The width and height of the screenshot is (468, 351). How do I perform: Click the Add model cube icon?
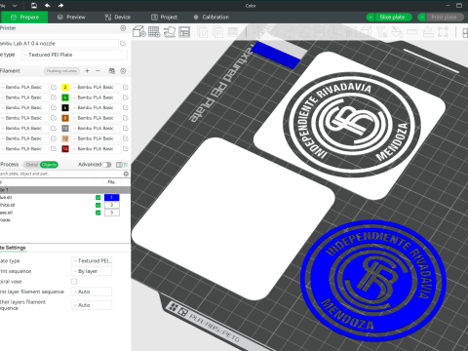click(x=139, y=31)
